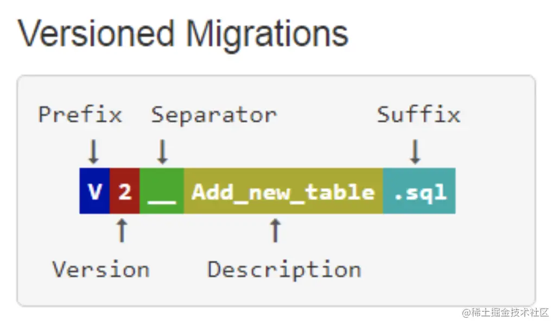Click the Version label

(x=101, y=269)
